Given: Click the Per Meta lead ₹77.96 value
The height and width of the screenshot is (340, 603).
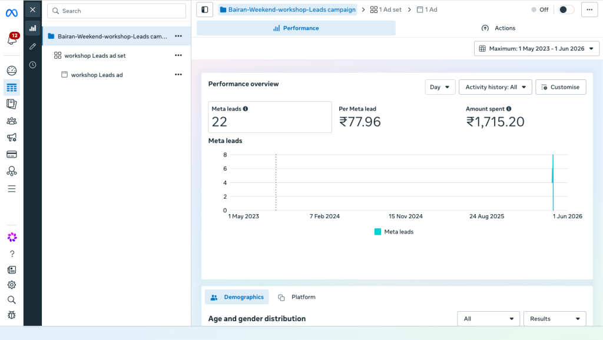Looking at the screenshot, I should tap(360, 122).
